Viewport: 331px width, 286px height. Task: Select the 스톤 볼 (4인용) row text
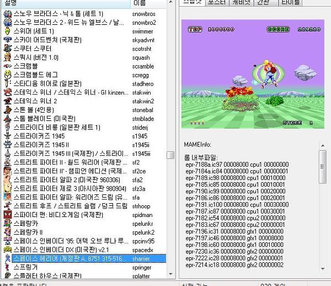34,110
